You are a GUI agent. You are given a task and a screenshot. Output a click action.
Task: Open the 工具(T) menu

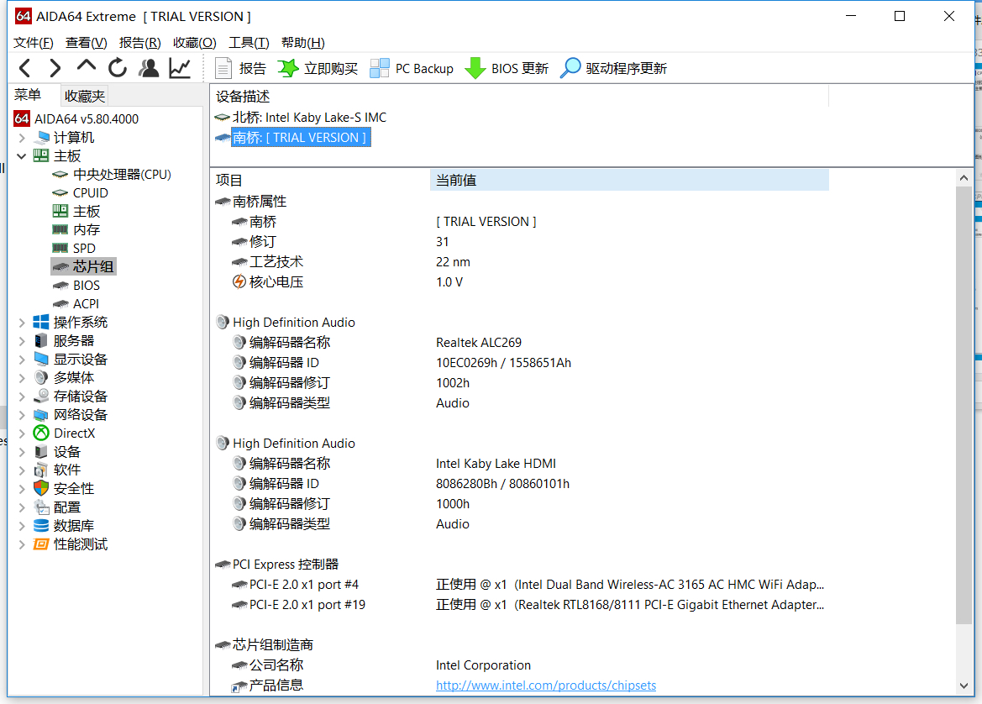point(249,43)
